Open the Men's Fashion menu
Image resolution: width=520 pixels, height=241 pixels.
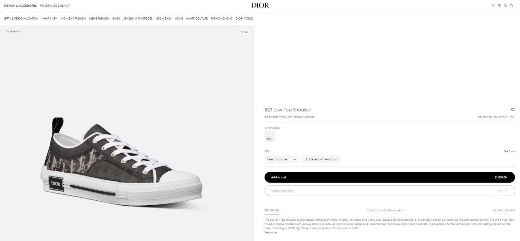pos(99,18)
